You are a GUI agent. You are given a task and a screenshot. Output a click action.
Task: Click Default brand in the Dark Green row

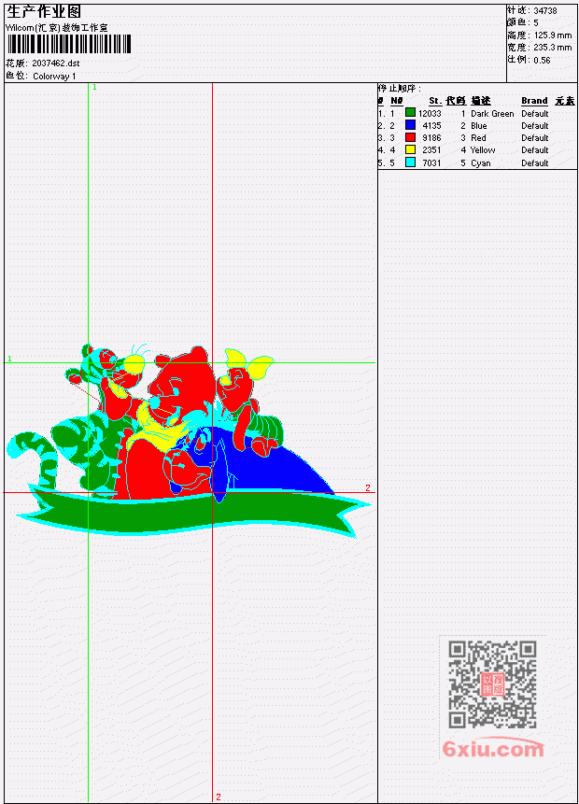coord(535,113)
